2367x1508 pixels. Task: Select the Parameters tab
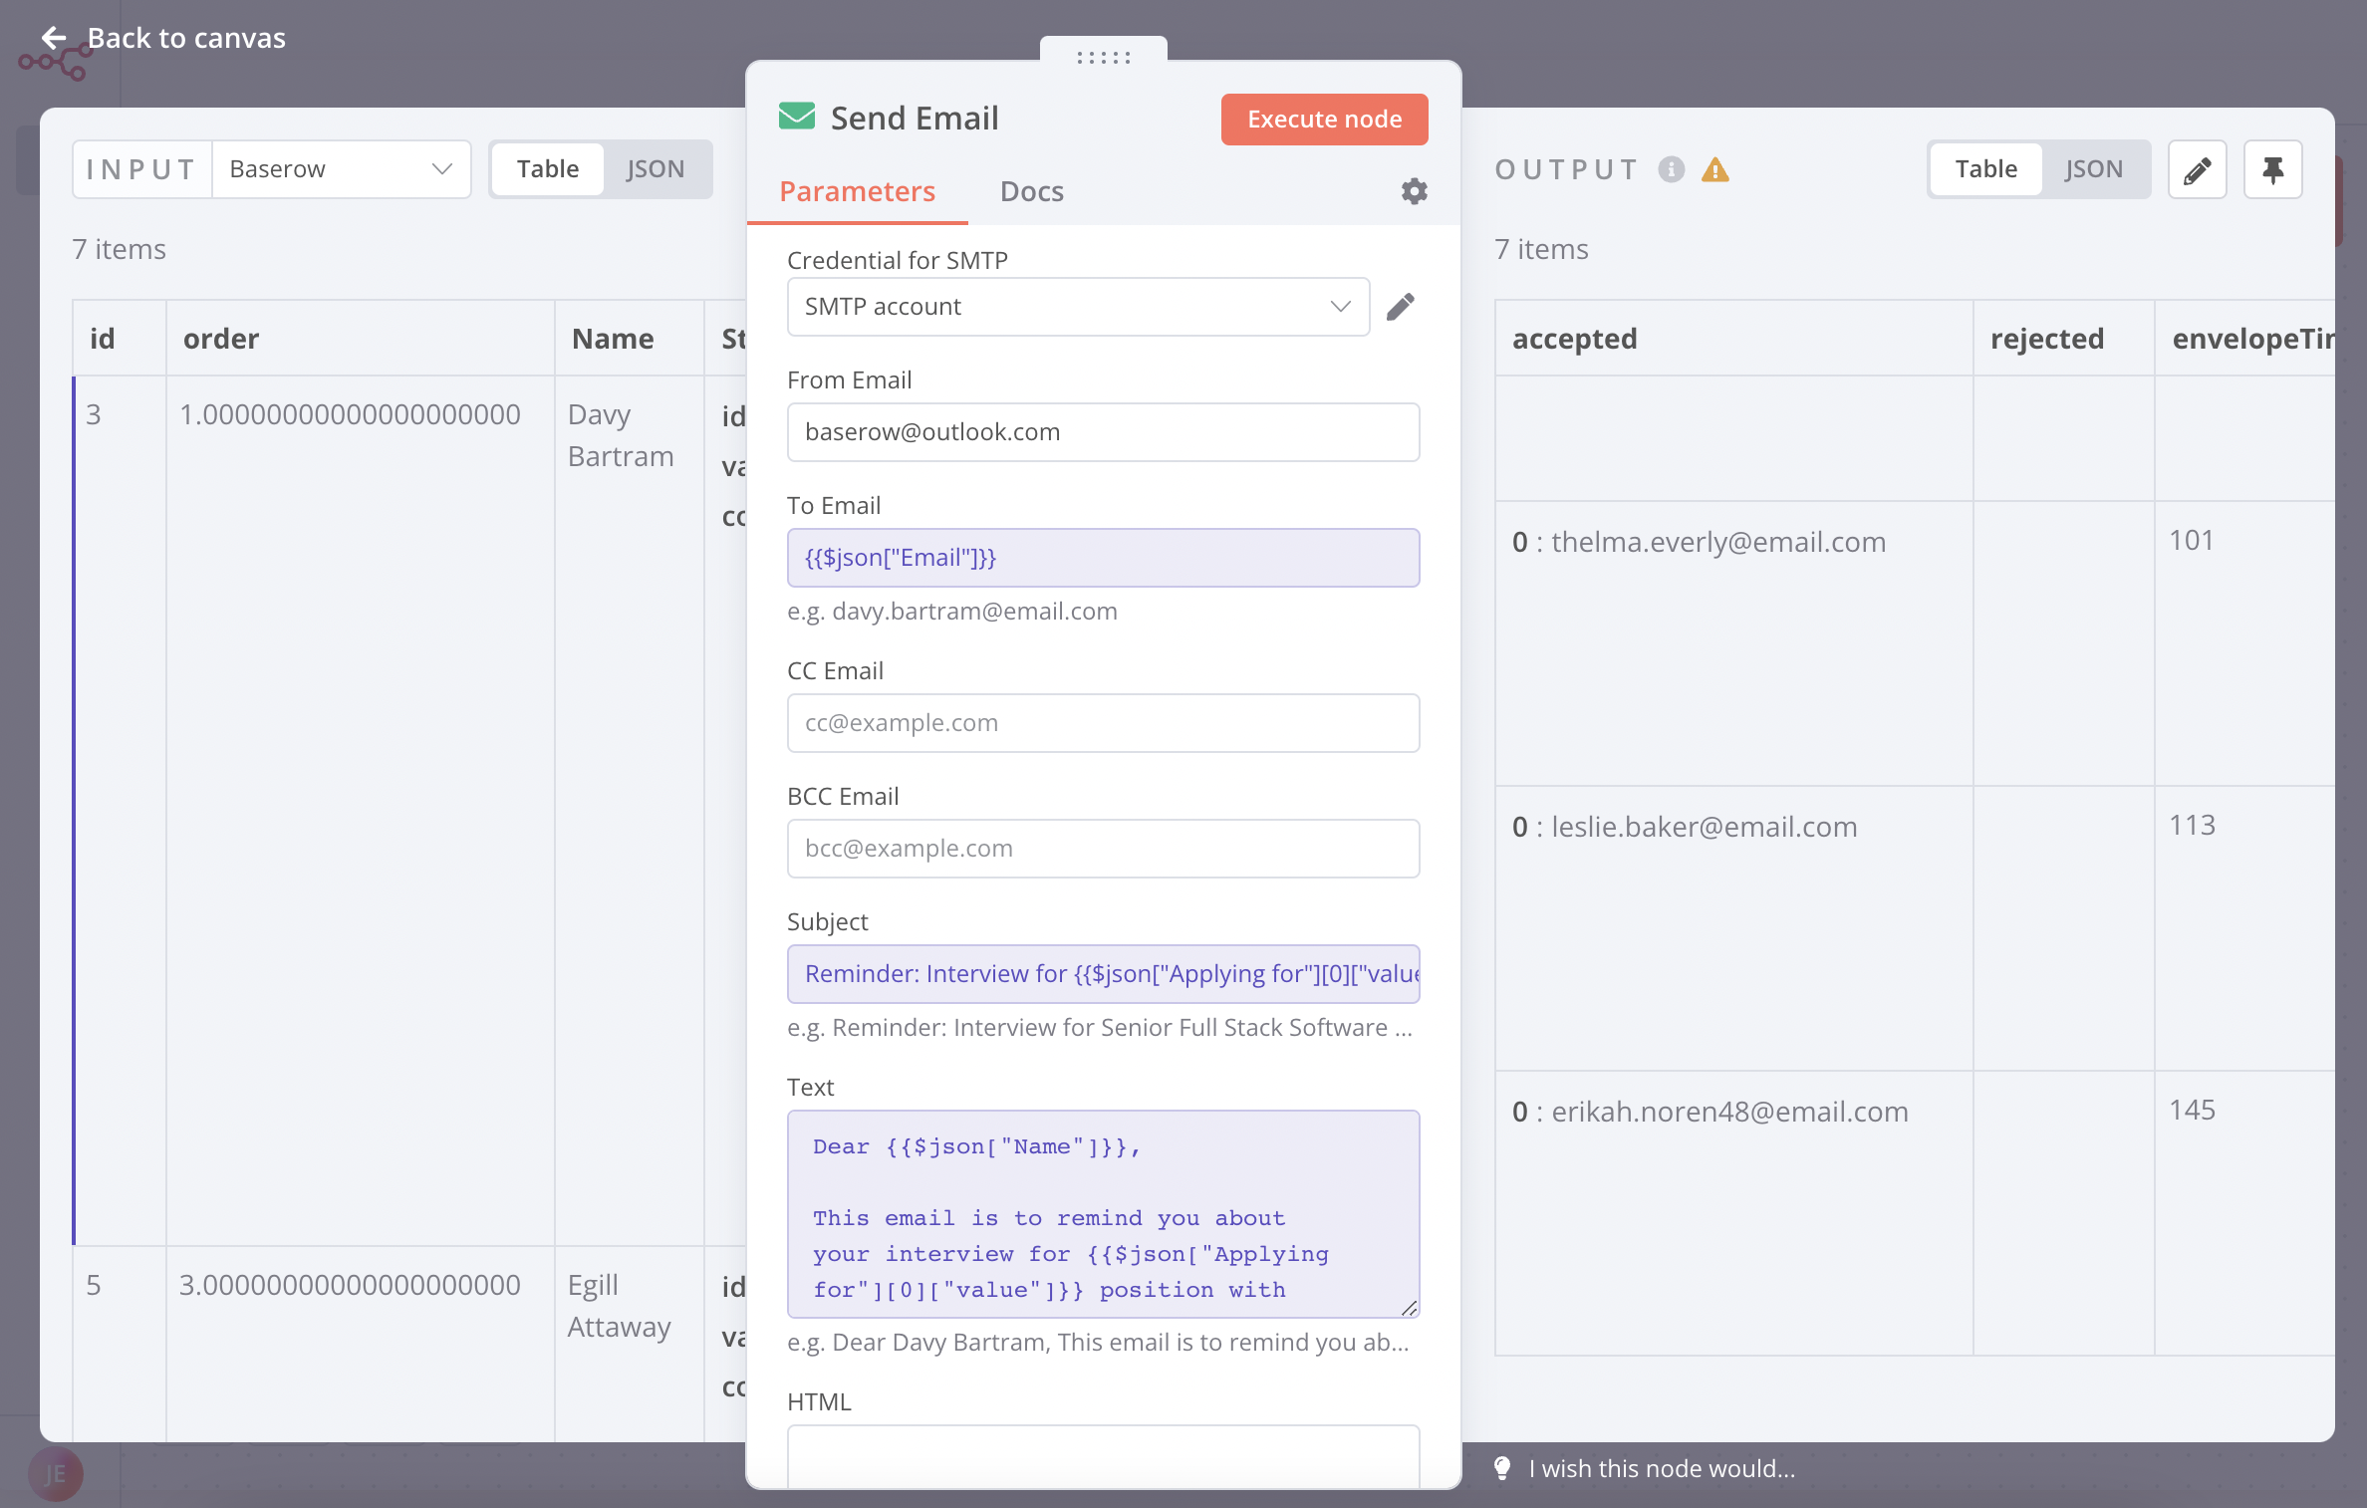(857, 191)
